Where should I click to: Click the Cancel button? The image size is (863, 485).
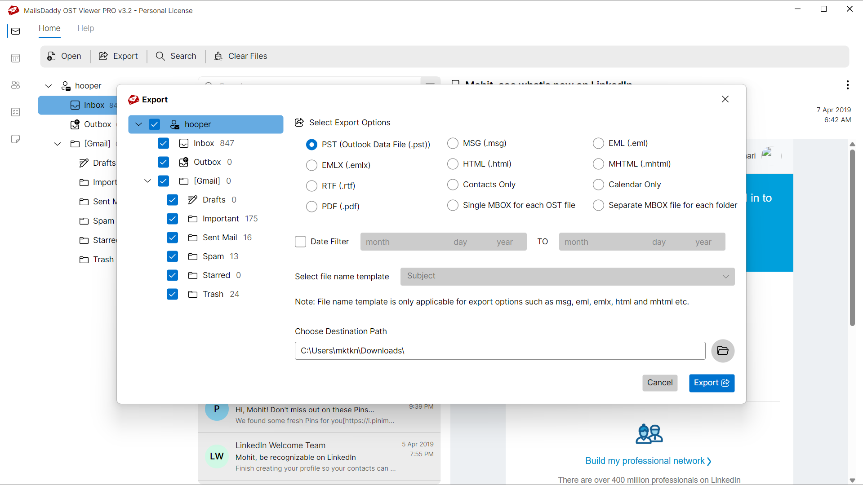(660, 383)
